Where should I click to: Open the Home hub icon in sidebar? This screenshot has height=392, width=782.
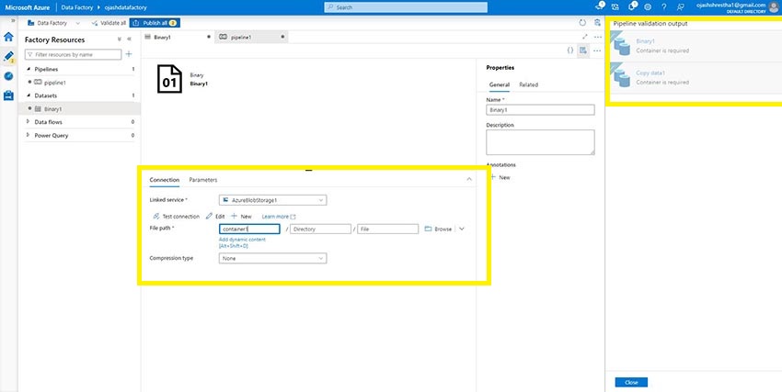tap(8, 37)
